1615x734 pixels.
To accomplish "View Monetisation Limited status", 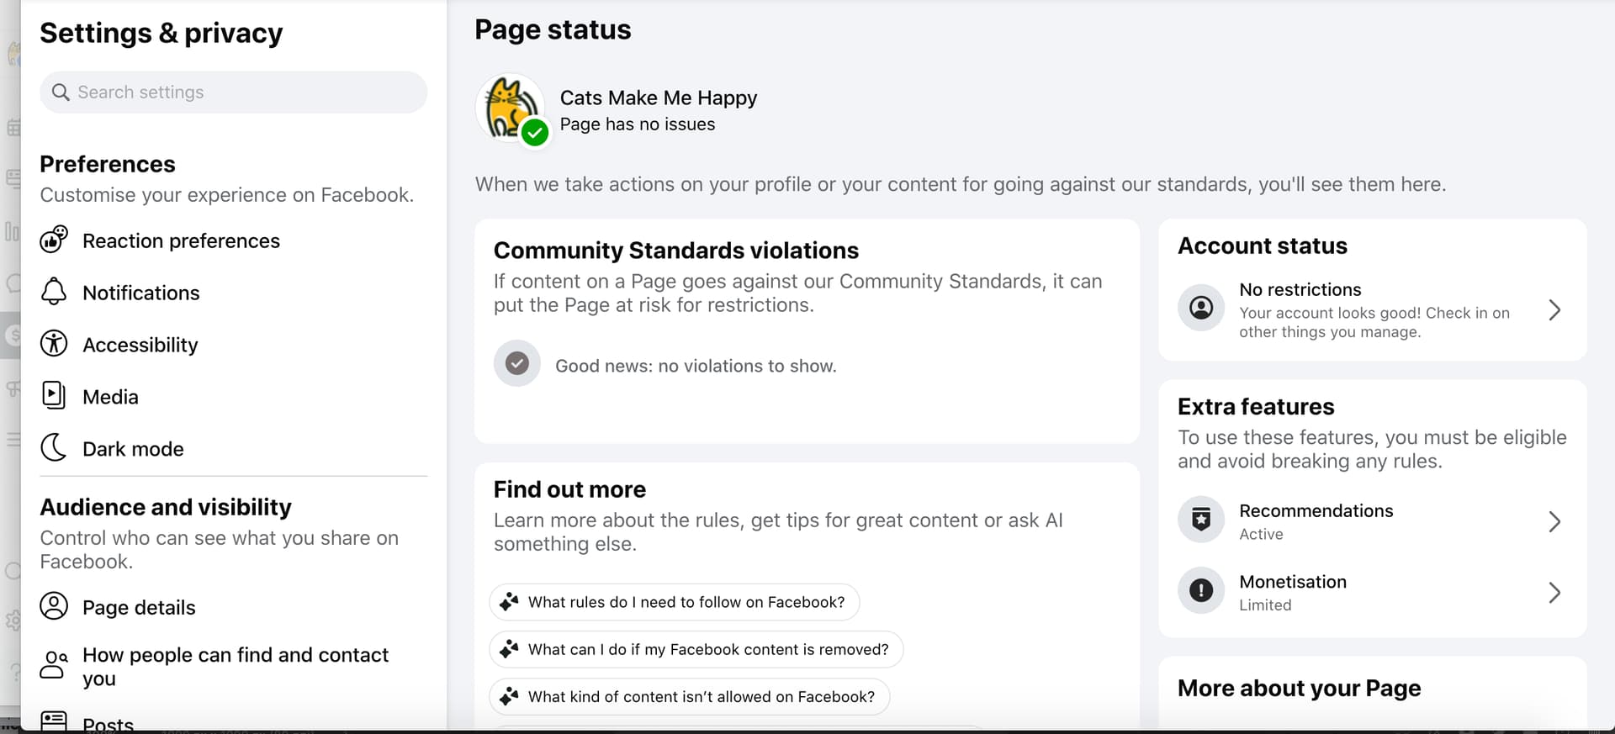I will (x=1373, y=593).
